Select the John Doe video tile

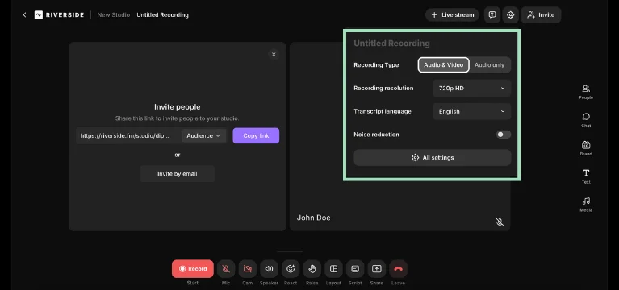click(x=399, y=136)
